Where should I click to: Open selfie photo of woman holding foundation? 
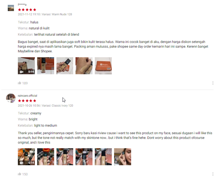(x=123, y=157)
